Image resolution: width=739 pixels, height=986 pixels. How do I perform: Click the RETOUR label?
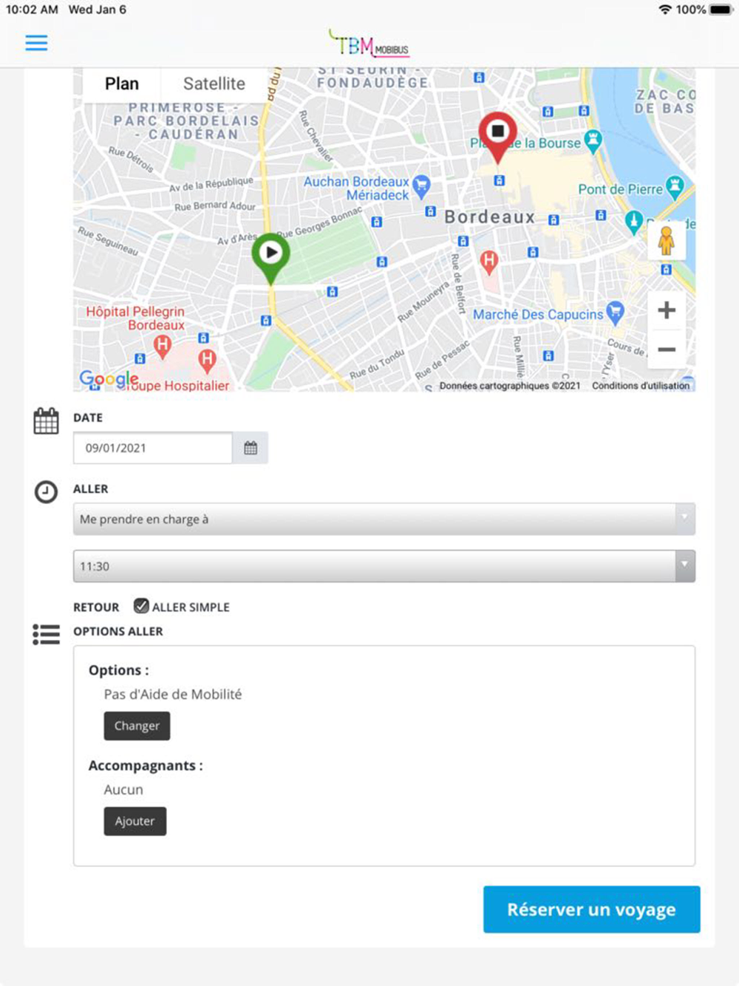pyautogui.click(x=96, y=607)
